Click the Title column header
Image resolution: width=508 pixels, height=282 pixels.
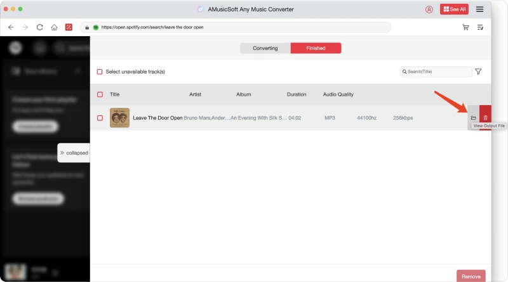115,94
